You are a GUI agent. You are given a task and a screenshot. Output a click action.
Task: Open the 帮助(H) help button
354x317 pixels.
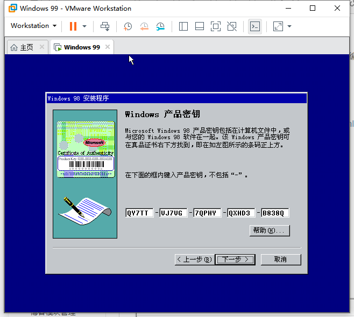click(x=270, y=230)
